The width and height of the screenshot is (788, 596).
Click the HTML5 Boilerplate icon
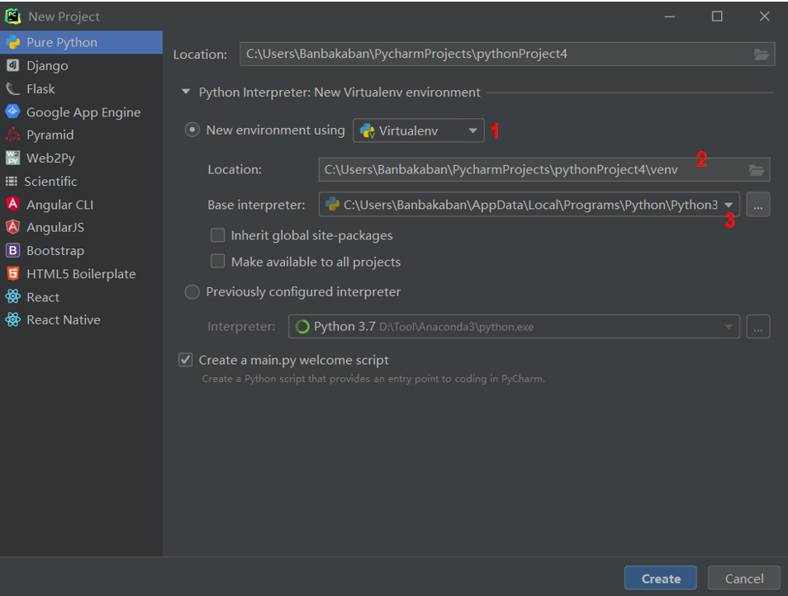(13, 273)
